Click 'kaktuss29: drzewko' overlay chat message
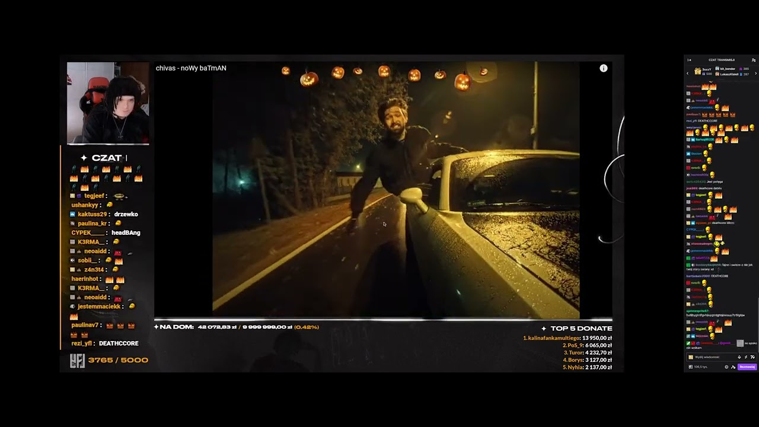The height and width of the screenshot is (427, 759). click(x=104, y=214)
